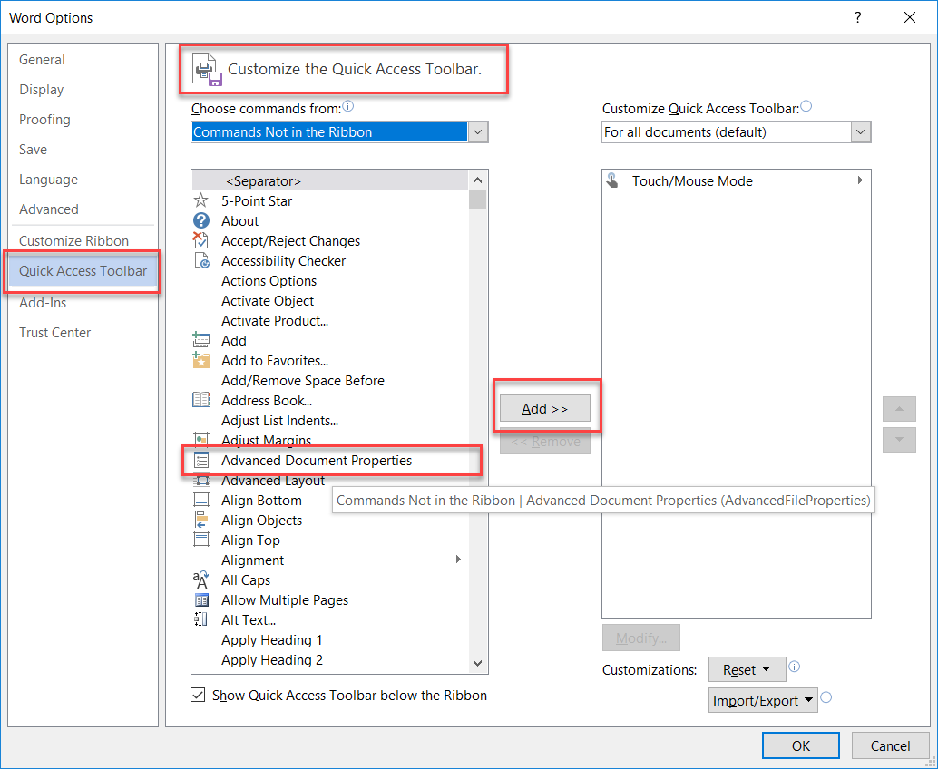Expand the Touch/Mouse Mode submenu arrow
The width and height of the screenshot is (938, 769).
(860, 180)
